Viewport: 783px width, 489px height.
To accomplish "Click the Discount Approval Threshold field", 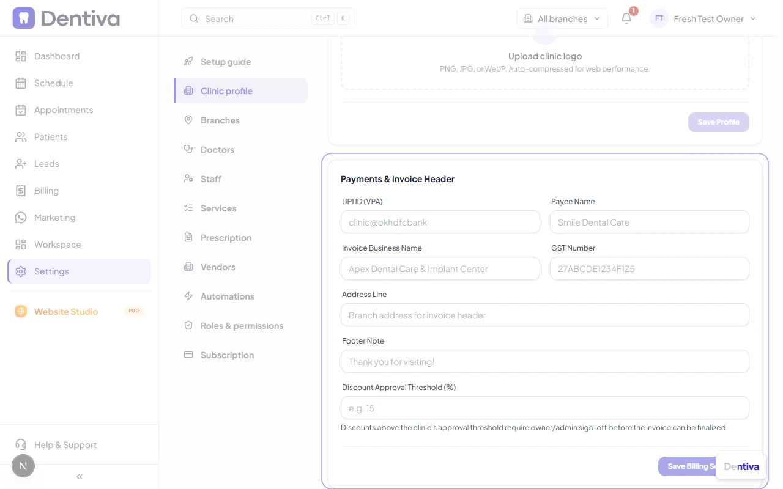I will pos(545,408).
